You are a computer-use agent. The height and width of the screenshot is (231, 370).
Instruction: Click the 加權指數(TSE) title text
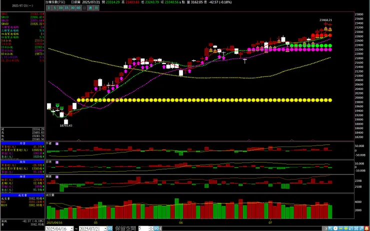(x=55, y=2)
